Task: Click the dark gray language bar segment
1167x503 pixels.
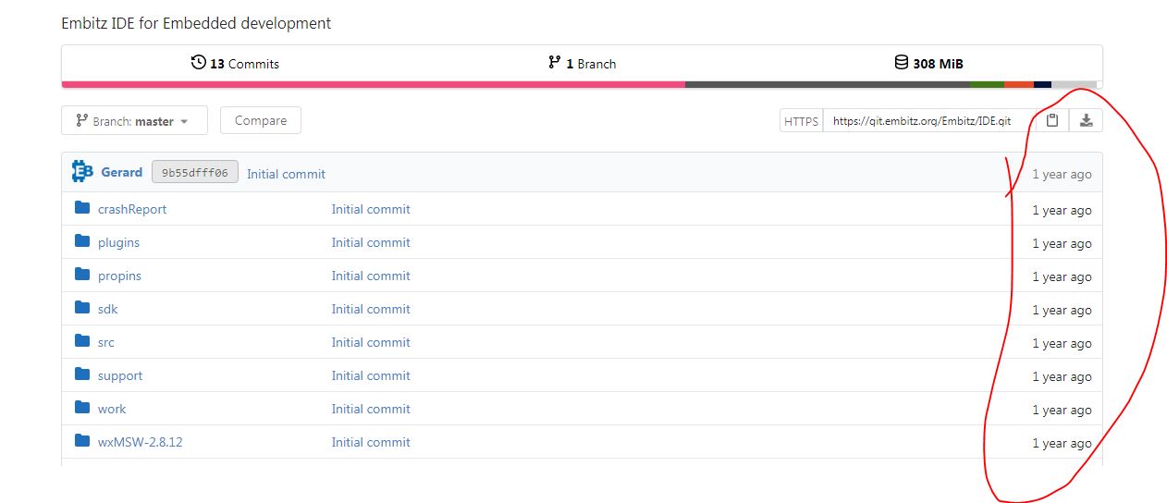Action: pos(828,84)
